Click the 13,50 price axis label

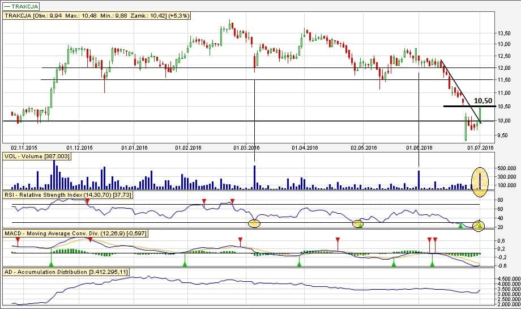click(504, 33)
